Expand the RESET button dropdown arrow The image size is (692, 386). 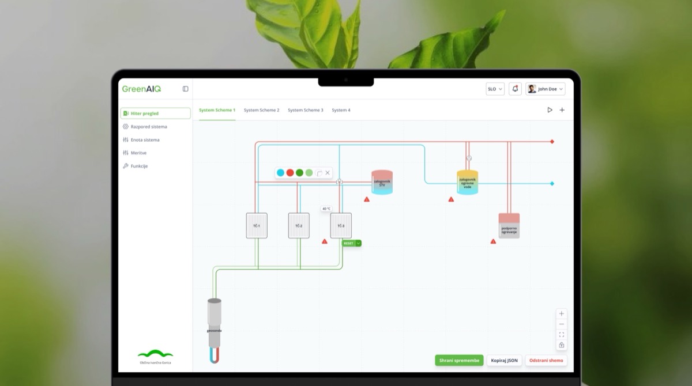(x=359, y=243)
